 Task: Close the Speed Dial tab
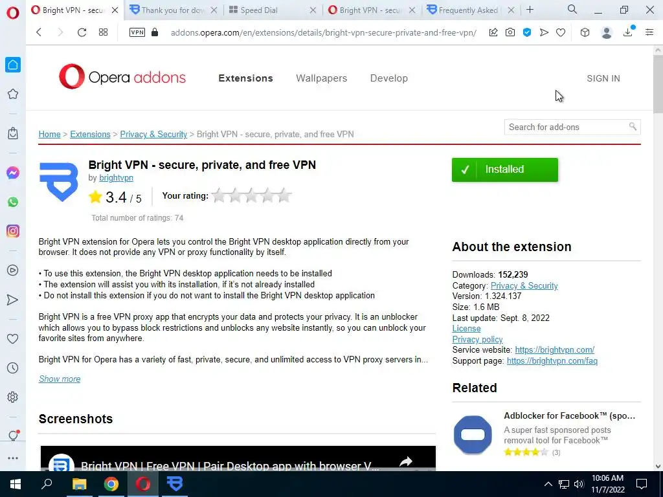[x=313, y=10]
